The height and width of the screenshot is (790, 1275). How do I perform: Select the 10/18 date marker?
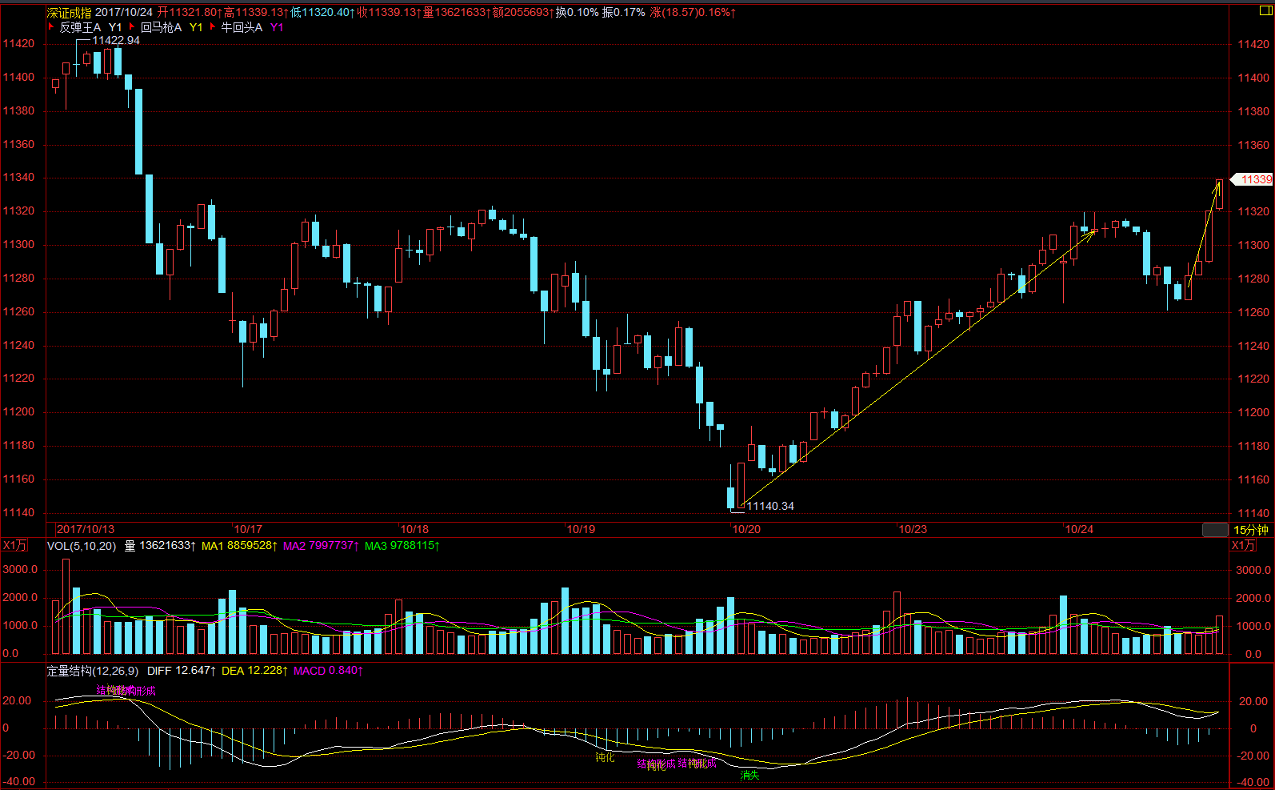[414, 529]
